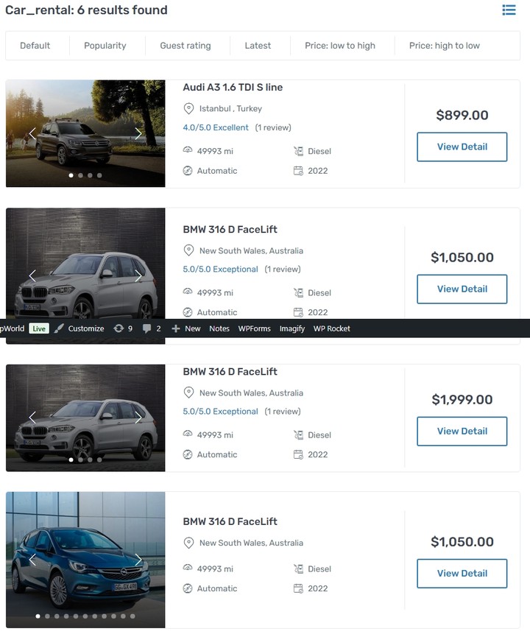Open comments bubble showing 2
This screenshot has width=530, height=634.
152,328
